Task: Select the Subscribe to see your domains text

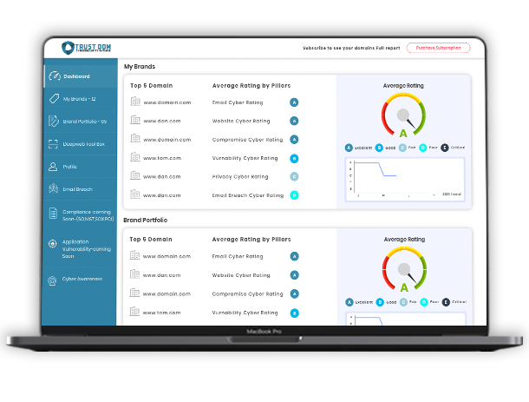Action: pos(351,48)
